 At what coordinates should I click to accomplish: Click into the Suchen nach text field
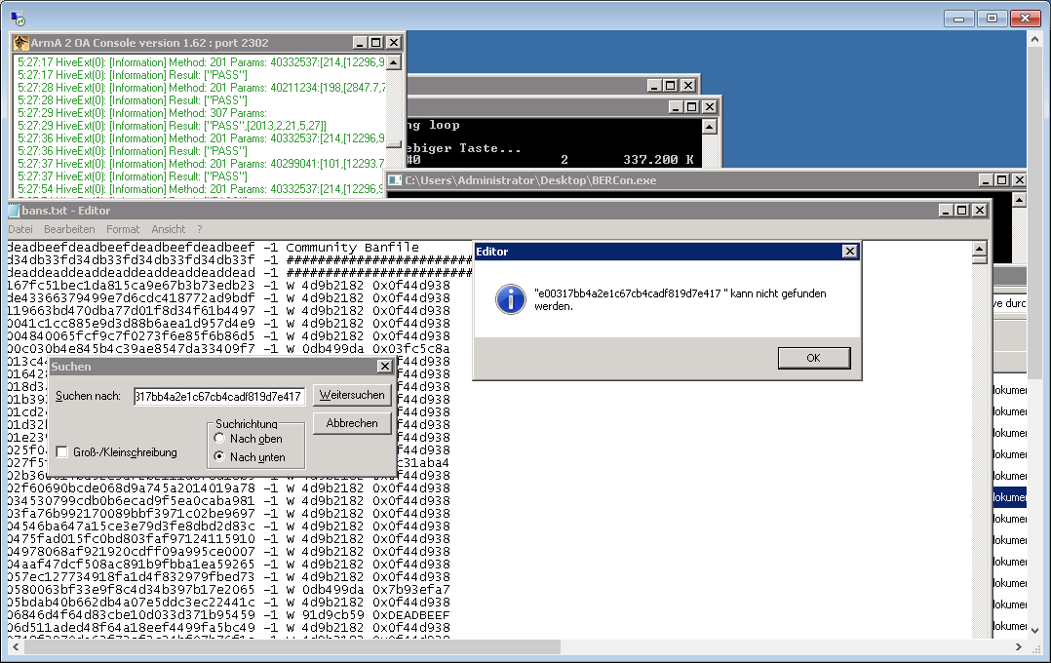point(219,396)
